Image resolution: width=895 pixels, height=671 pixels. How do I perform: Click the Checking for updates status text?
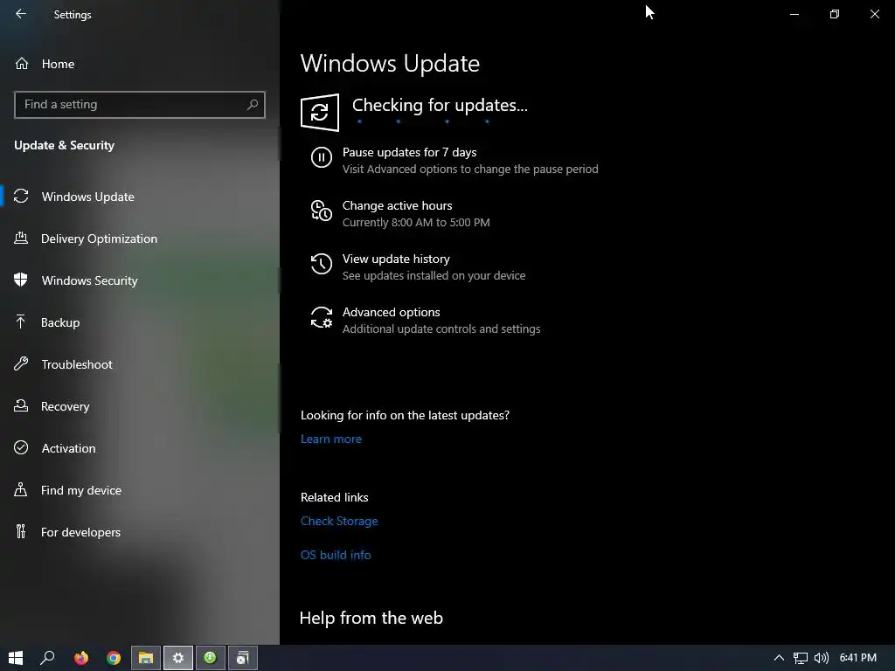pos(440,105)
